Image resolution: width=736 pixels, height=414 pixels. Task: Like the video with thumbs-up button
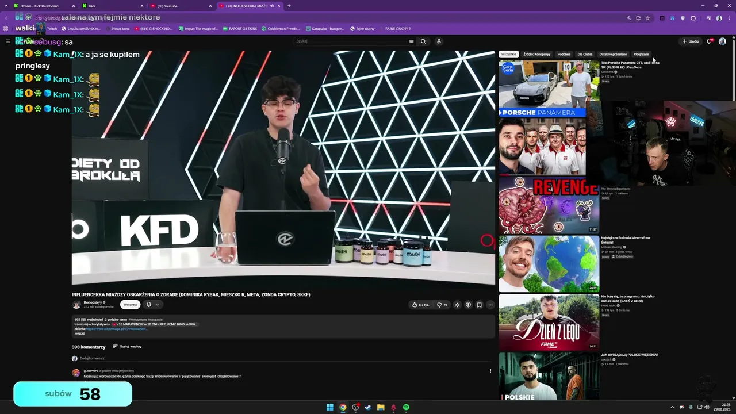coord(421,305)
